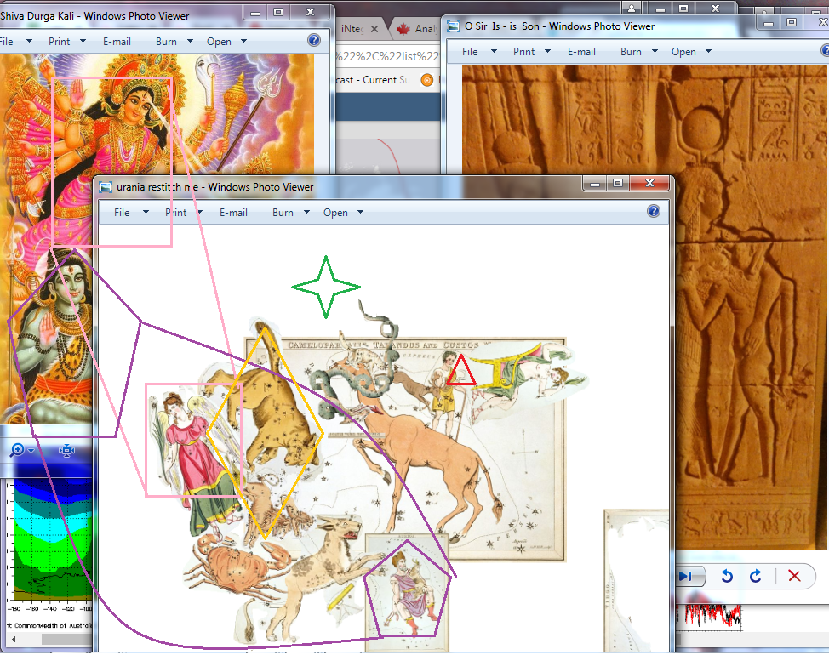This screenshot has height=655, width=829.
Task: Minimize the Shiva Durga Kali window
Action: point(254,12)
